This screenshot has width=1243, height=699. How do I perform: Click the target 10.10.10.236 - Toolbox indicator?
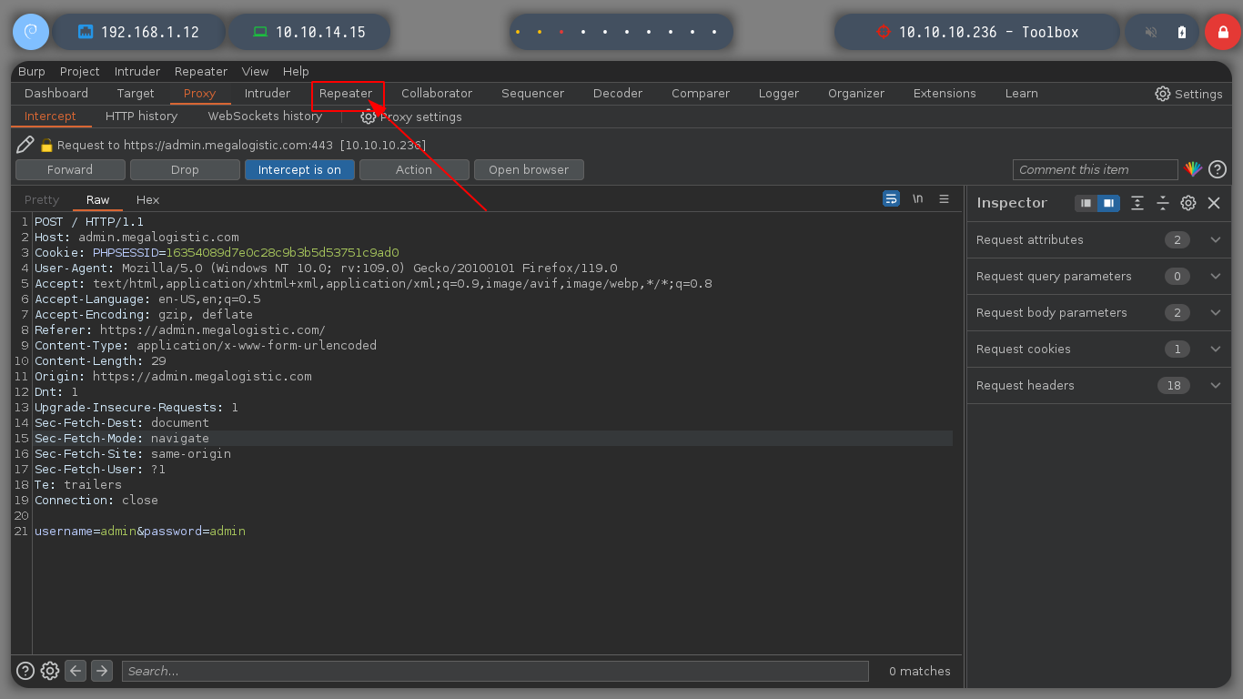(x=976, y=32)
